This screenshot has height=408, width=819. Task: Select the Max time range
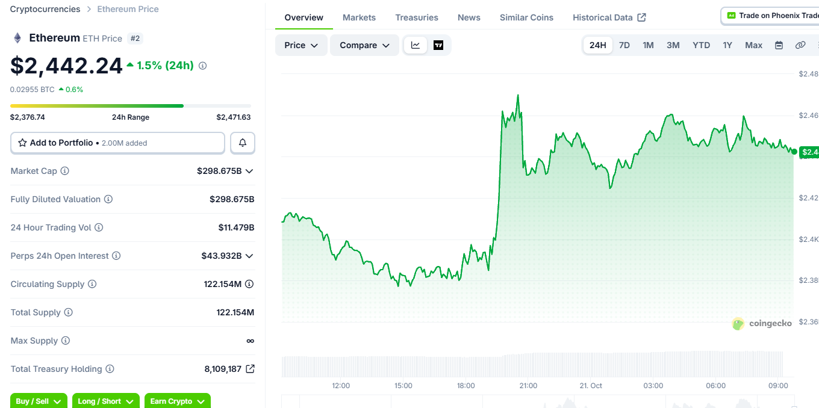(754, 45)
